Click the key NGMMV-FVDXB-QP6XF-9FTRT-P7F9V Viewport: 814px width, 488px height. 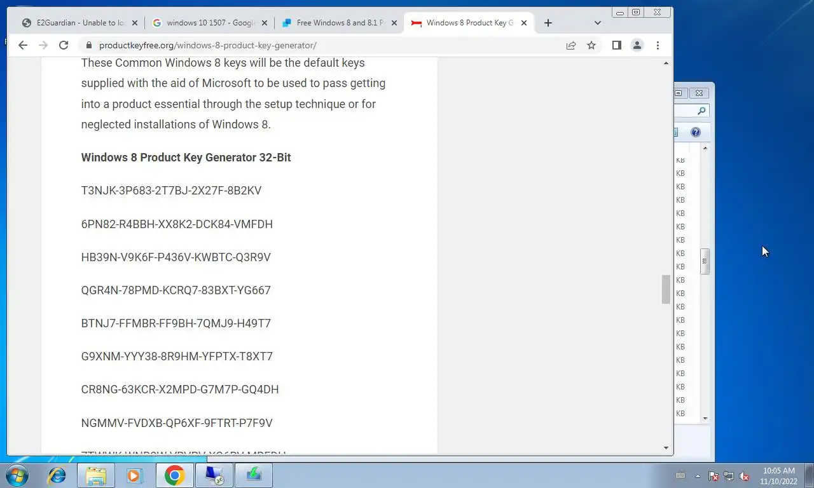(177, 423)
